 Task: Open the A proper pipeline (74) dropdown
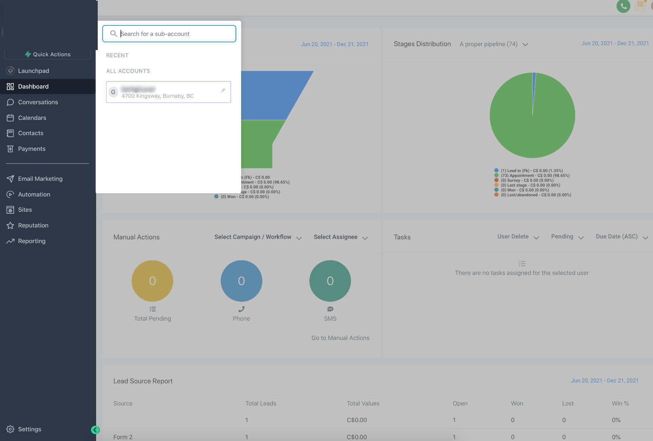(x=493, y=44)
